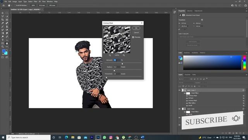Screen dimensions: 248x140
Task: Open the Color panel menu
Action: pyautogui.click(x=246, y=53)
